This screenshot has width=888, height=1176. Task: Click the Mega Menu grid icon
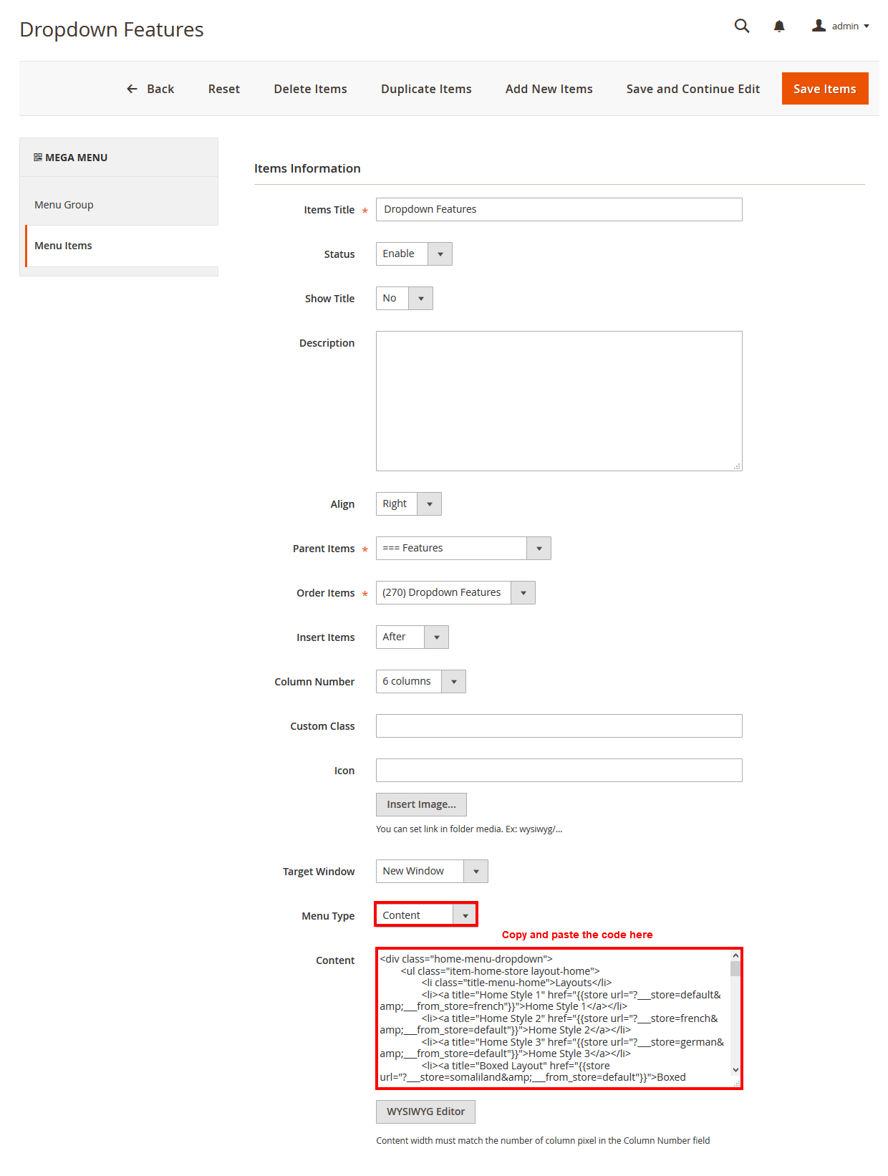[x=38, y=158]
